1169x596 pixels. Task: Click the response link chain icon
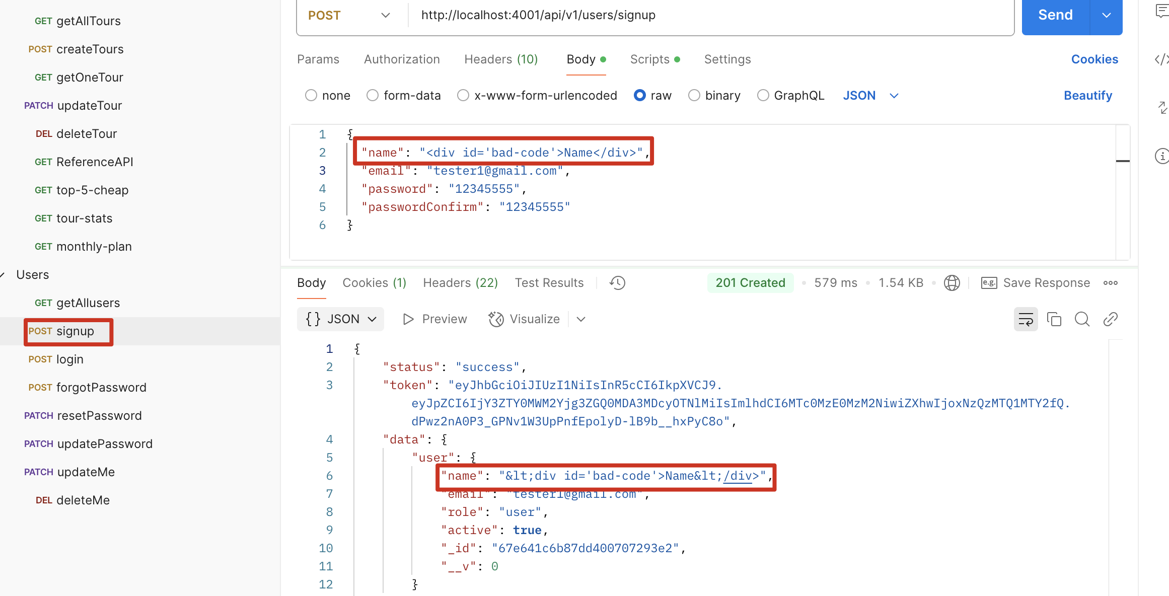point(1110,319)
